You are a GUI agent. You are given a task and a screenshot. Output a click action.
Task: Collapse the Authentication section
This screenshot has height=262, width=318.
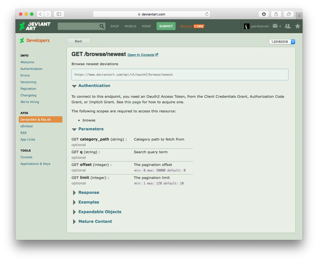click(x=74, y=86)
